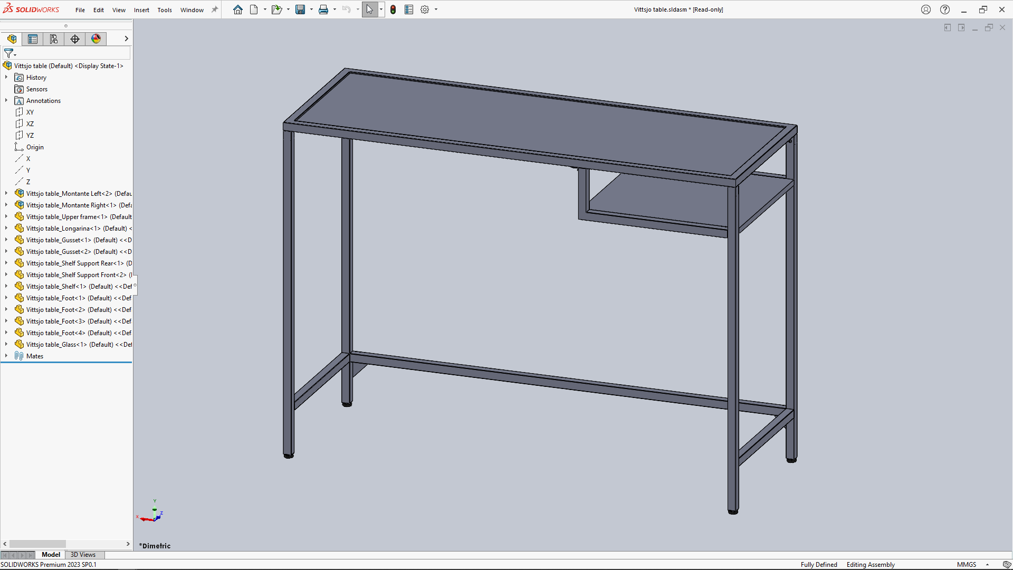This screenshot has height=570, width=1013.
Task: Click the MMGS unit system button
Action: (x=966, y=564)
